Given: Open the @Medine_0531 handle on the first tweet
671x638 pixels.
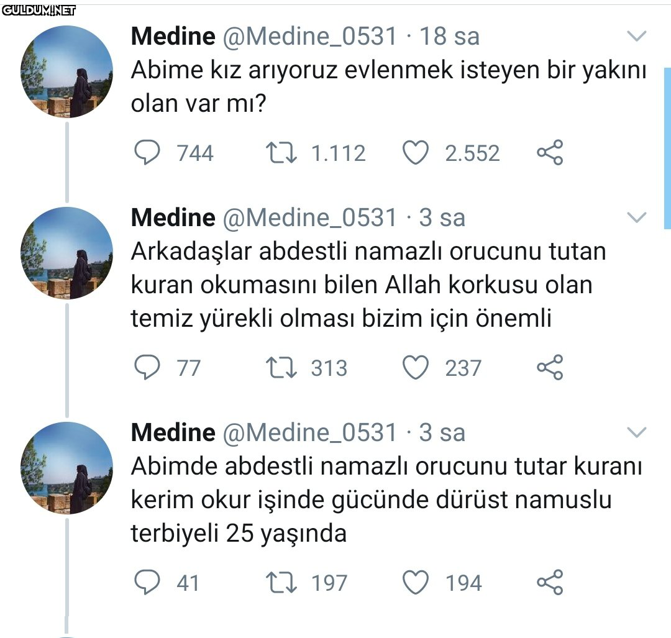Looking at the screenshot, I should coord(309,36).
